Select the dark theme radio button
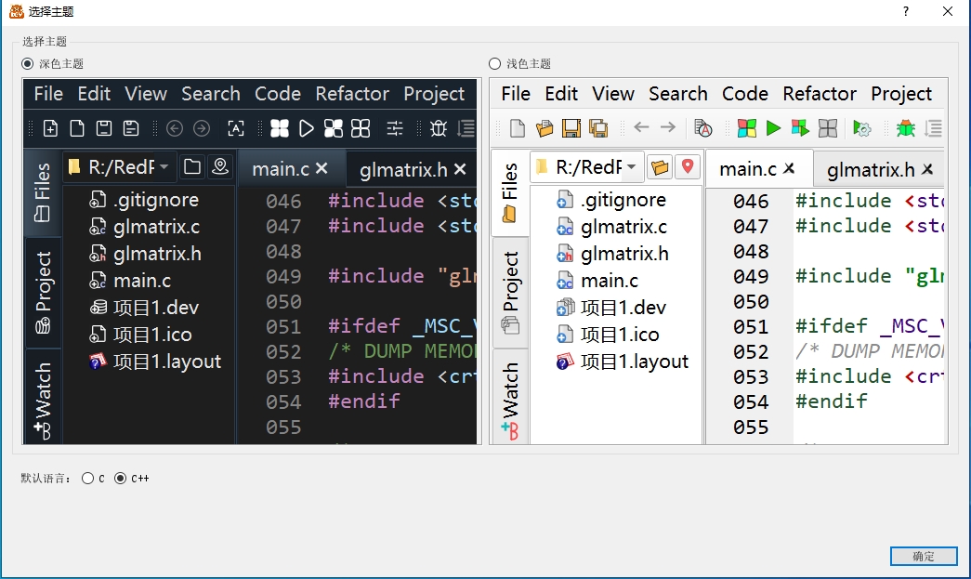 (27, 64)
